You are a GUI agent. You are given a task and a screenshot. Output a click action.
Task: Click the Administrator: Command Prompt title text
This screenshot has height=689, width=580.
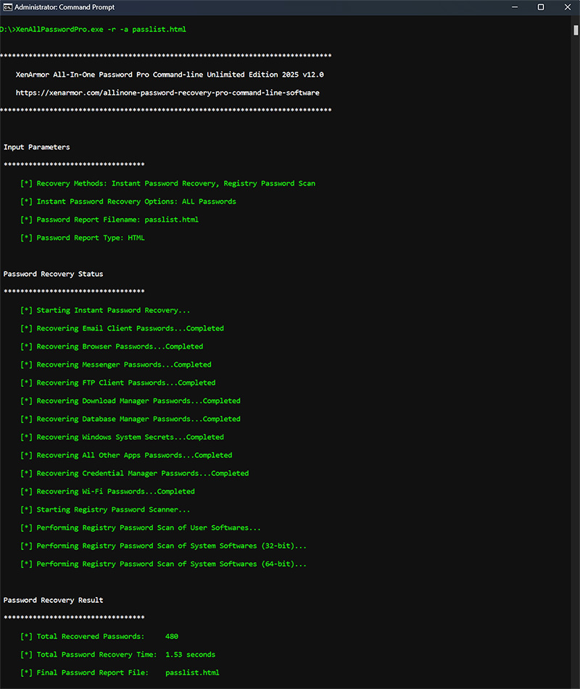pyautogui.click(x=65, y=7)
